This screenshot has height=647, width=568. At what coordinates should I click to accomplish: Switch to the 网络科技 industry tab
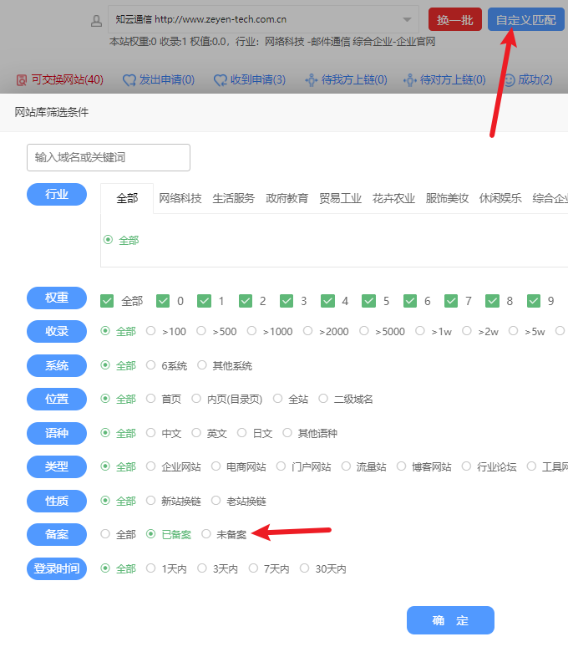click(180, 198)
